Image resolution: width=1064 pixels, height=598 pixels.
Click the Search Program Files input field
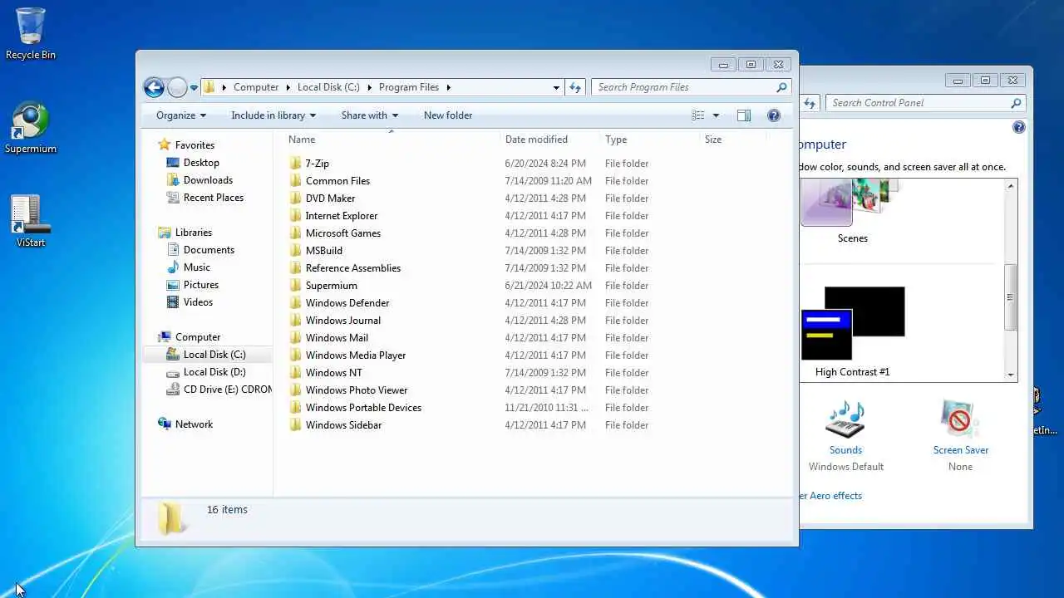pos(684,87)
